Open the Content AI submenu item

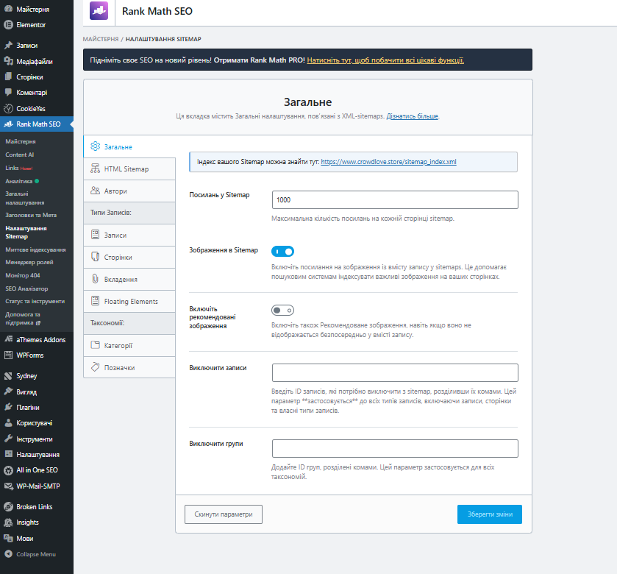(x=20, y=155)
